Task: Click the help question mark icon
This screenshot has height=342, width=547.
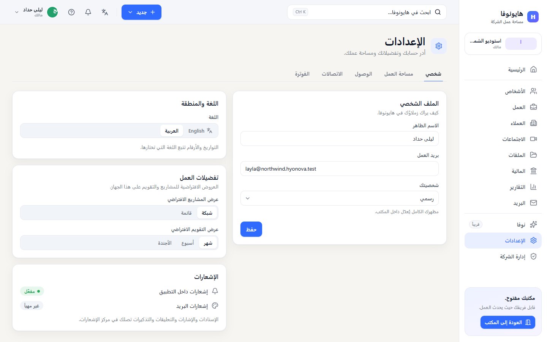Action: [x=71, y=12]
